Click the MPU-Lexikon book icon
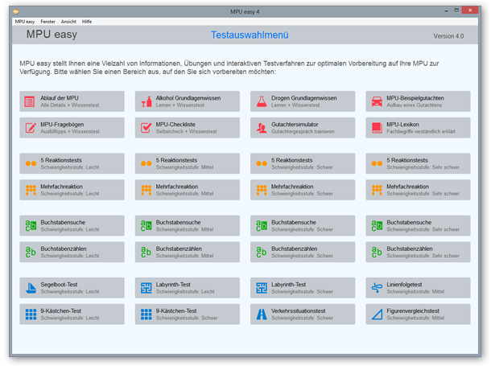This screenshot has width=491, height=366. pos(377,128)
